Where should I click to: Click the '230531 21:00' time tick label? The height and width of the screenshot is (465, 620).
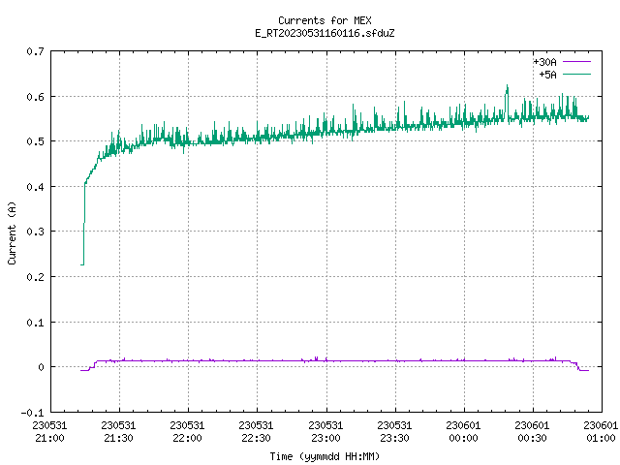(49, 431)
